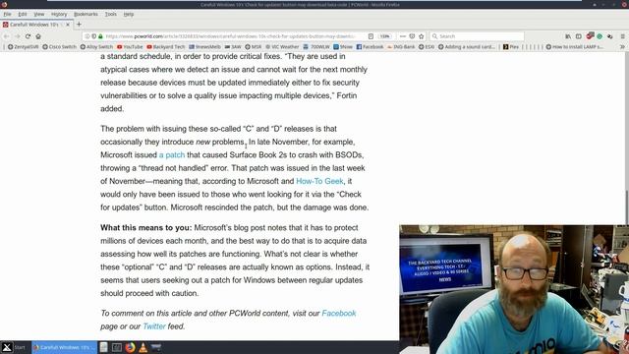Click the page vertical scrollbar thumb
Viewport: 629px width, 354px height.
click(626, 206)
